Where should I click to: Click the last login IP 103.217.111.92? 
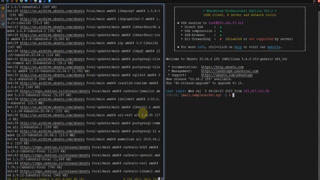tap(256, 91)
